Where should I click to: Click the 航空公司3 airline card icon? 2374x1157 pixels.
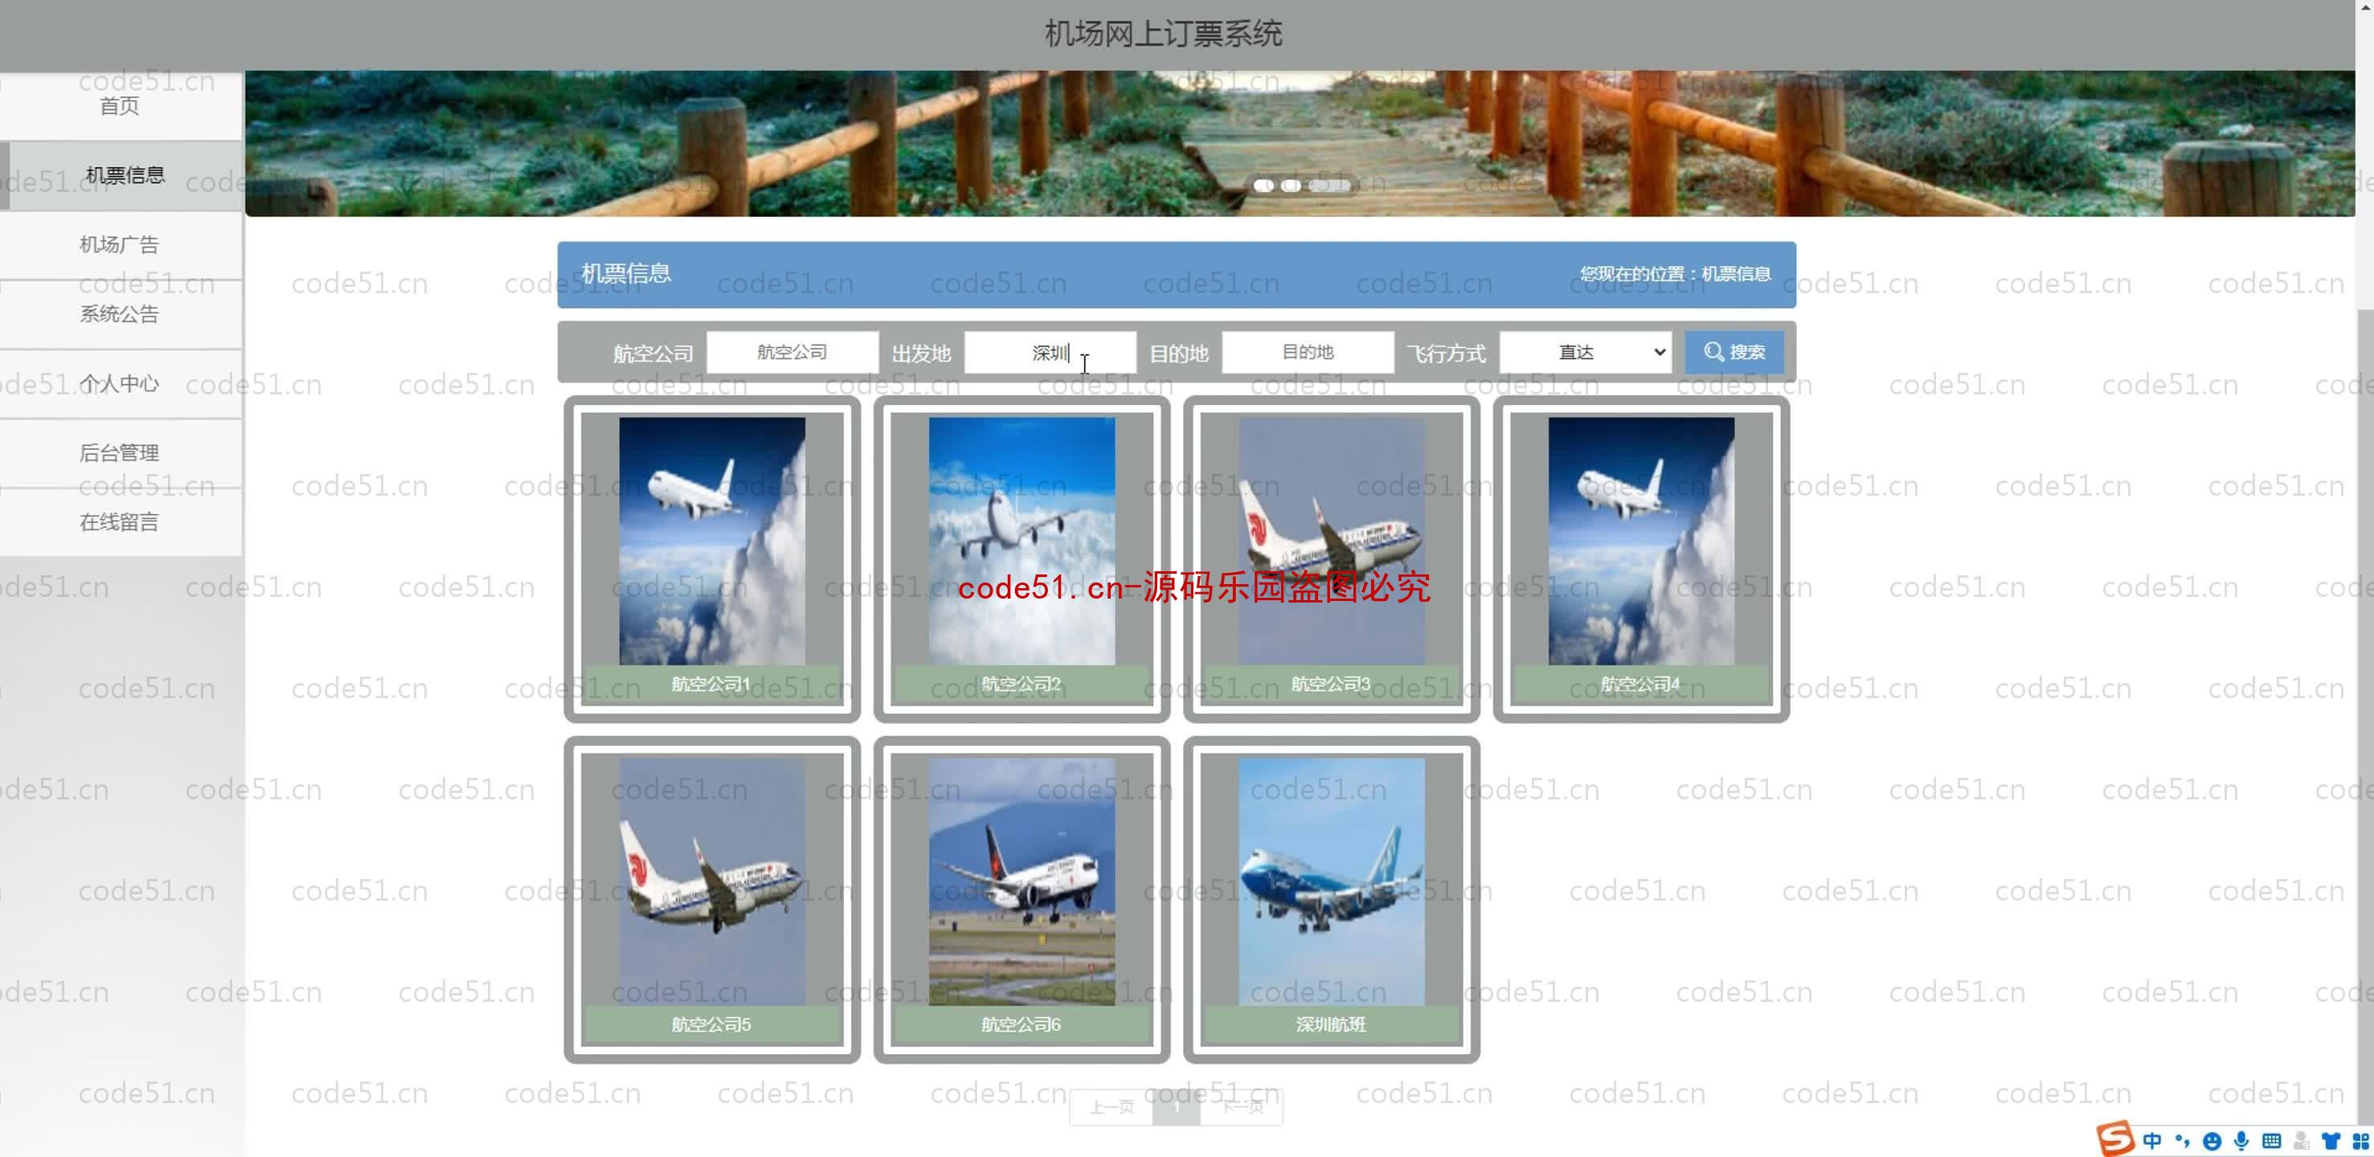pyautogui.click(x=1329, y=553)
